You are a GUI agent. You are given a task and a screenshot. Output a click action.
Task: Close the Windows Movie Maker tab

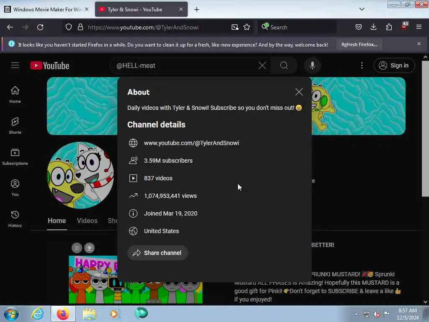[x=87, y=9]
